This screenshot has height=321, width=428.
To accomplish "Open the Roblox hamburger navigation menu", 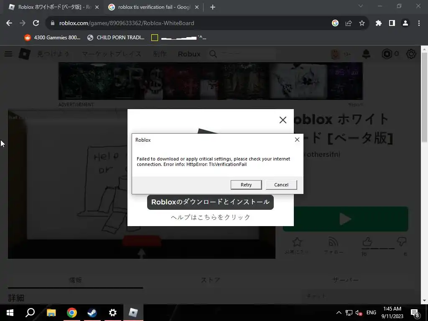I will [x=8, y=54].
